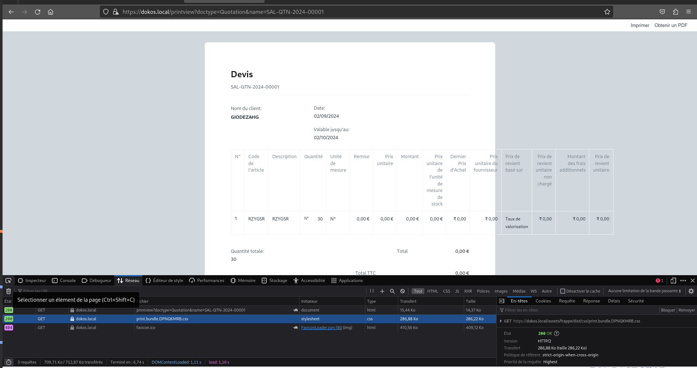Toggle the request details sidebar icon
This screenshot has height=368, width=697.
click(x=502, y=301)
